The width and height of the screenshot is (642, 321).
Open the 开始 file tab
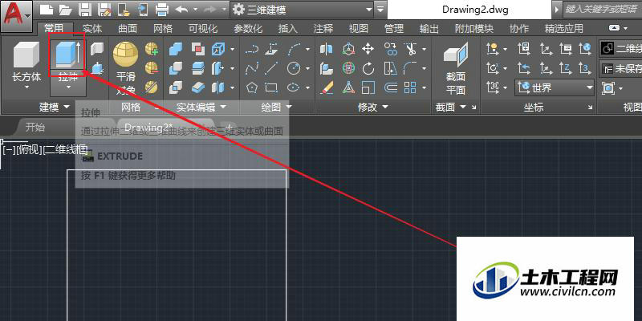click(x=35, y=127)
